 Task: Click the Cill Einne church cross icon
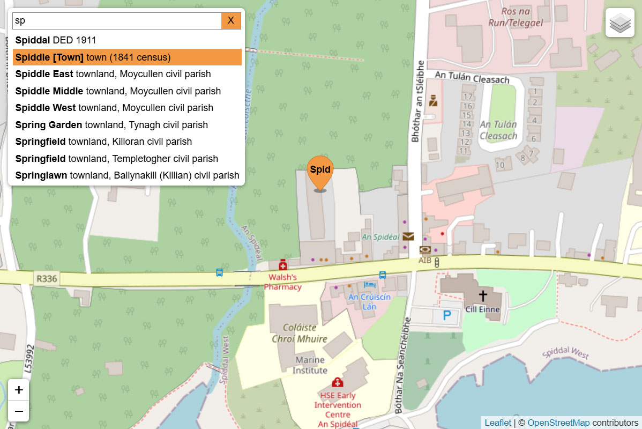[x=482, y=295]
